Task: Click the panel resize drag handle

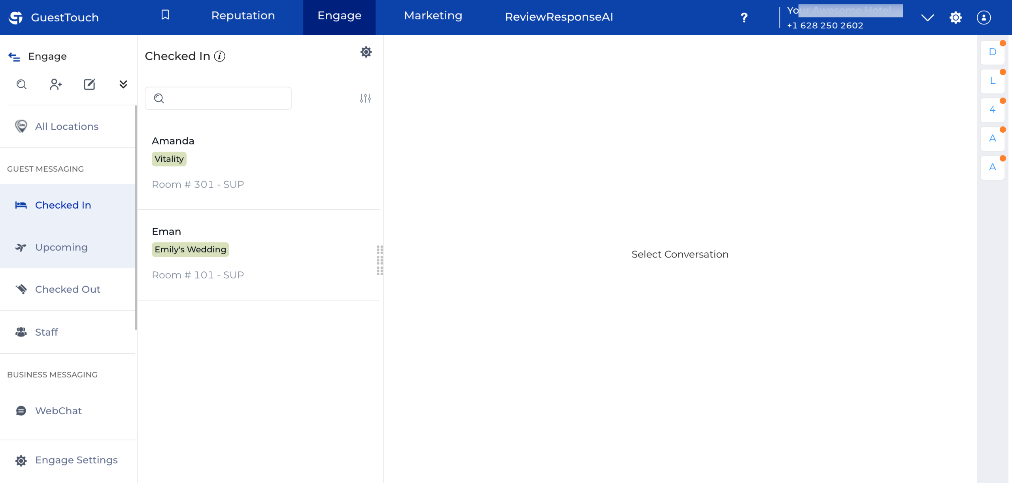Action: (380, 260)
